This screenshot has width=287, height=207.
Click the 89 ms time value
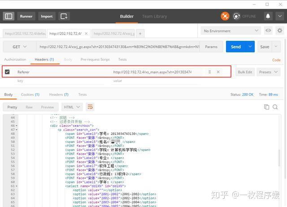[273, 95]
